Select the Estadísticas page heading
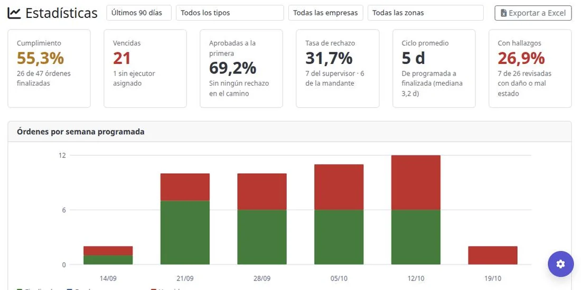The width and height of the screenshot is (581, 290). (61, 13)
